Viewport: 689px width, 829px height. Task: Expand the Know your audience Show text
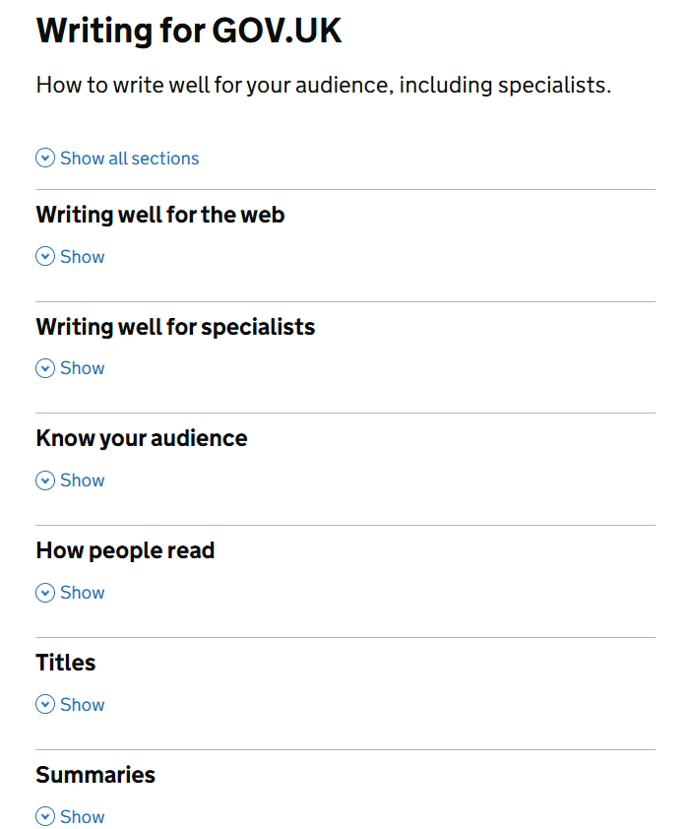point(83,480)
